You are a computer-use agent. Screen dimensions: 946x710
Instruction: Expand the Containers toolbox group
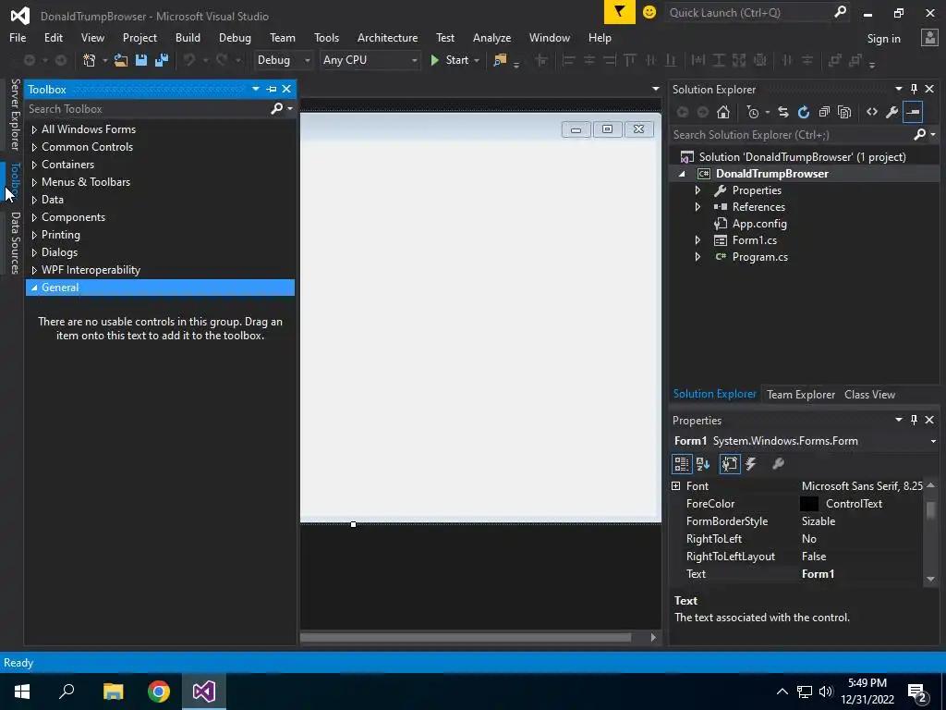tap(34, 165)
